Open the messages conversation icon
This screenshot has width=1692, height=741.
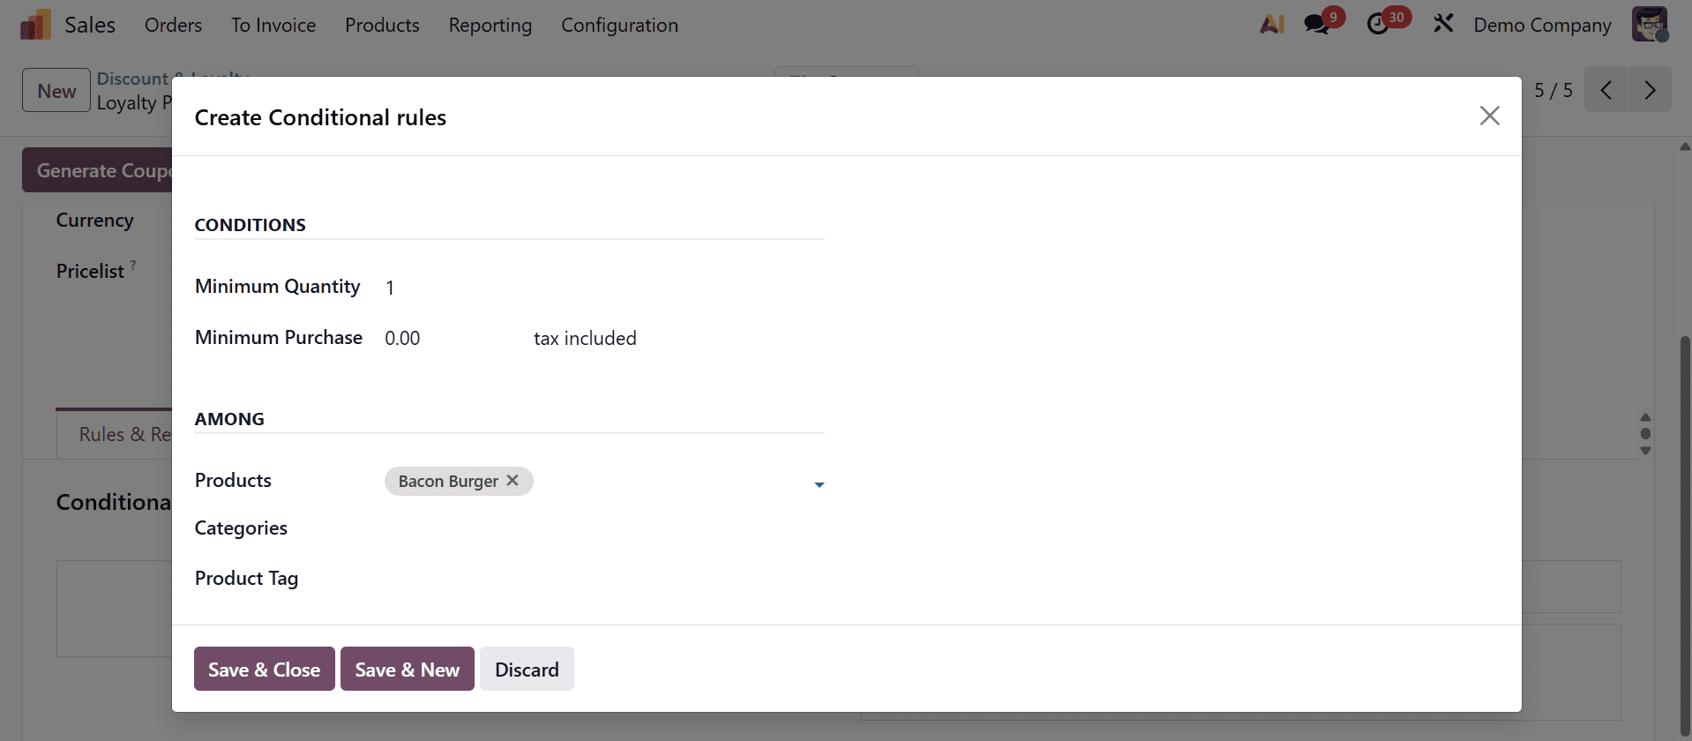point(1317,24)
